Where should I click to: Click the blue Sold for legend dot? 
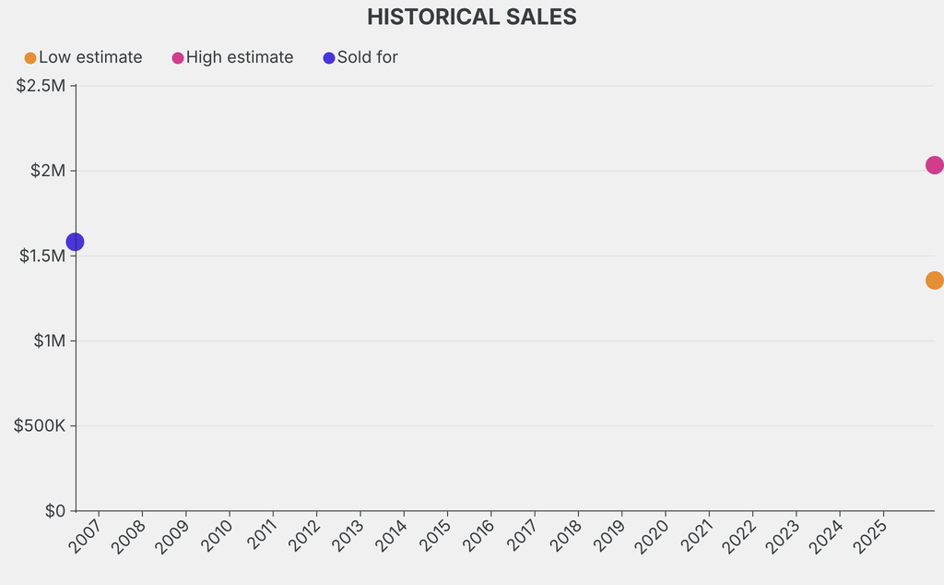329,58
